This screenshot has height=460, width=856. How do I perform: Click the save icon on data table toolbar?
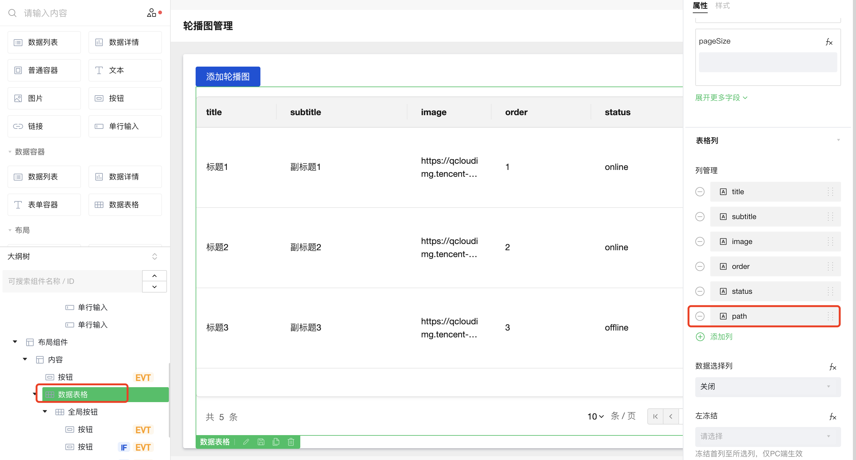tap(261, 442)
